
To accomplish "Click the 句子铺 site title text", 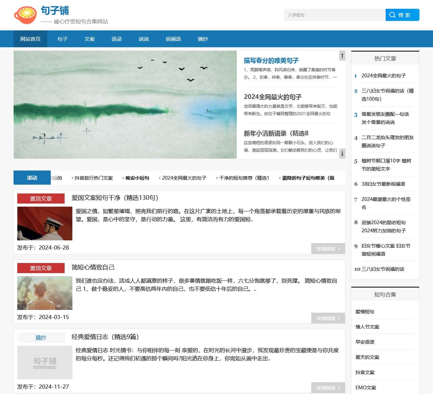I will [55, 11].
